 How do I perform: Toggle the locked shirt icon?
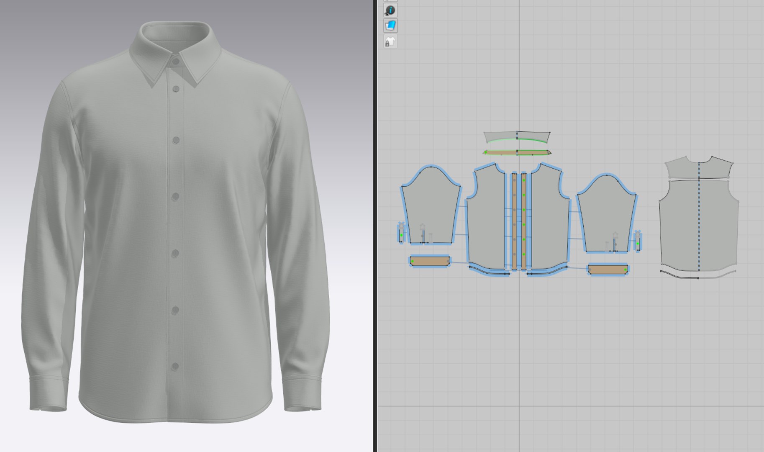tap(390, 41)
